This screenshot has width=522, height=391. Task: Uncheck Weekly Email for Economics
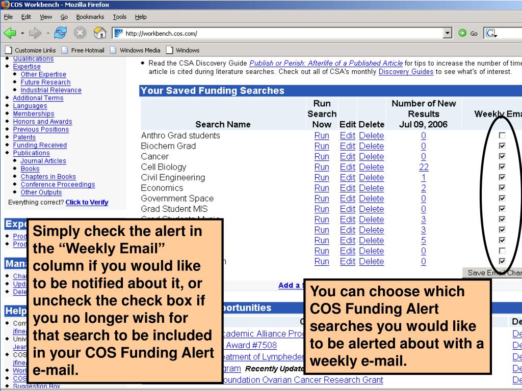coord(502,187)
